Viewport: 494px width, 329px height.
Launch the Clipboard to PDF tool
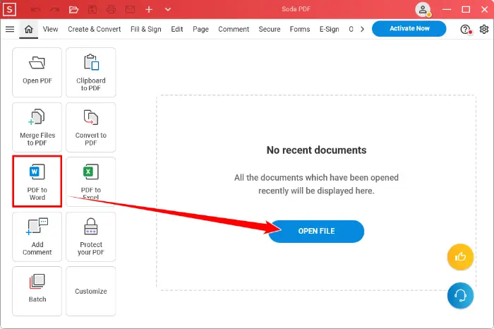(x=90, y=73)
